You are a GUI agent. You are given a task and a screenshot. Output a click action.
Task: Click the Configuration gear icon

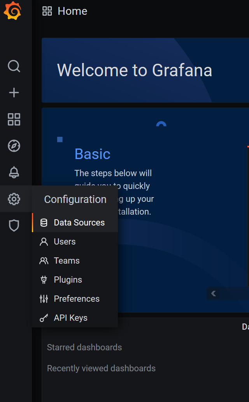point(14,199)
